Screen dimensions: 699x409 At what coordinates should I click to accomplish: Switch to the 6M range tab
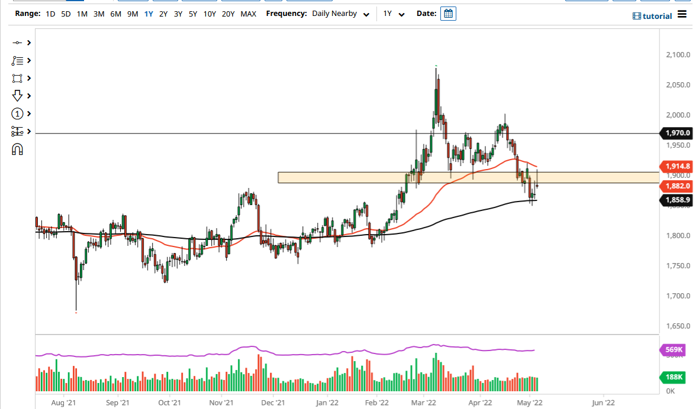(x=115, y=13)
